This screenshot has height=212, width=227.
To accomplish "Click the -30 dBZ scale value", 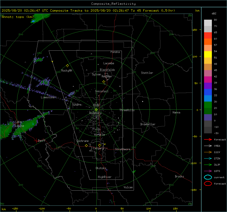I will point(216,133).
